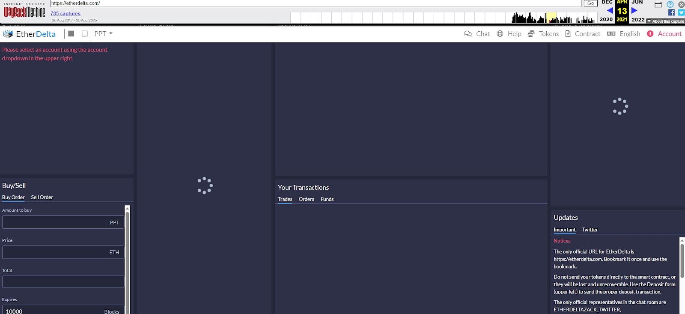The height and width of the screenshot is (314, 685).
Task: Open the Account dropdown
Action: pyautogui.click(x=670, y=34)
